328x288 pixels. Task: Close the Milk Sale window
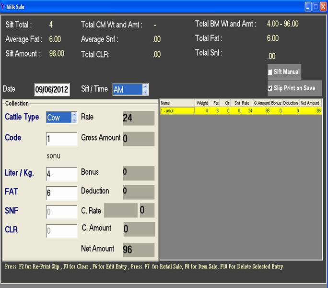coord(323,7)
